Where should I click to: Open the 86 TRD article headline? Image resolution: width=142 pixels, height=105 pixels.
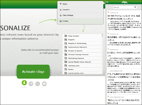pyautogui.click(x=124, y=17)
